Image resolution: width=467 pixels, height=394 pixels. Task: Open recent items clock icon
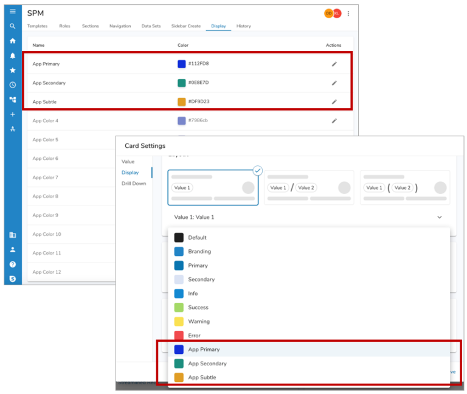[12, 85]
